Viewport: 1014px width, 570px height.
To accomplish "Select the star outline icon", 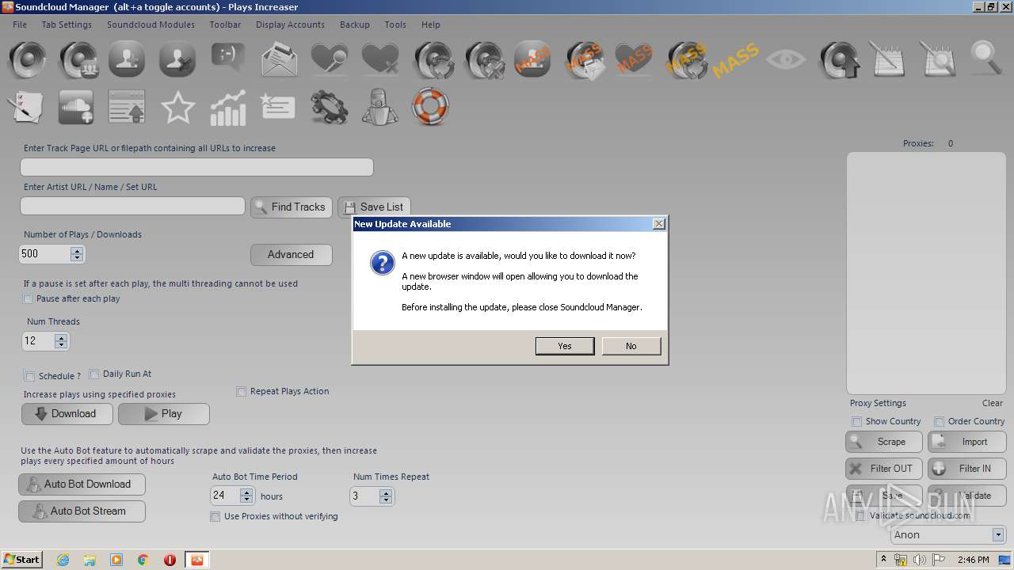I will tap(177, 107).
